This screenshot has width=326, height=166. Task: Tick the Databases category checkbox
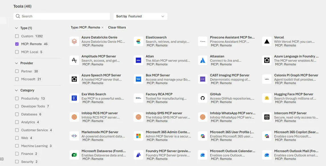(x=17, y=114)
